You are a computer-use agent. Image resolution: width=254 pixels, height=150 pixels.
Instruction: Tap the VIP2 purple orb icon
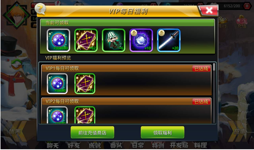pyautogui.click(x=57, y=115)
